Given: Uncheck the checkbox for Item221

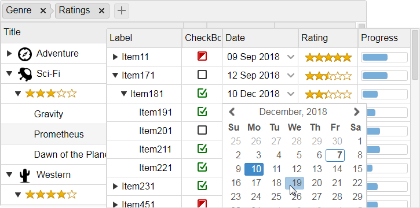Looking at the screenshot, I should [x=202, y=167].
